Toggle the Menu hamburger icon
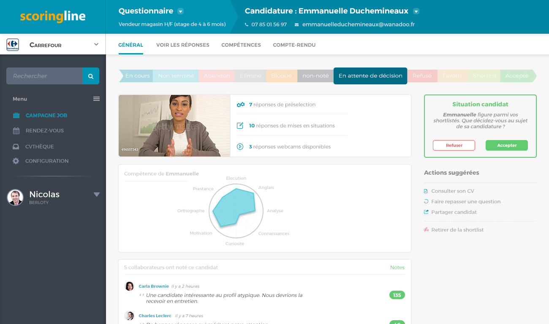Viewport: 549px width, 324px height. (96, 99)
